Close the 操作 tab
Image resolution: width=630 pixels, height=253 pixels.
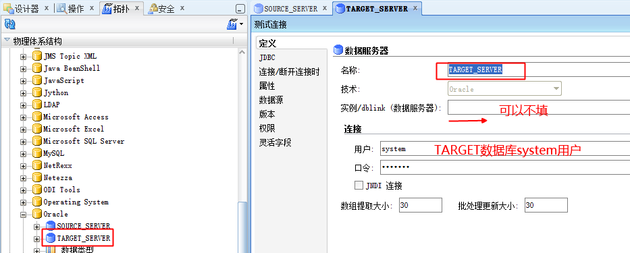click(x=92, y=8)
